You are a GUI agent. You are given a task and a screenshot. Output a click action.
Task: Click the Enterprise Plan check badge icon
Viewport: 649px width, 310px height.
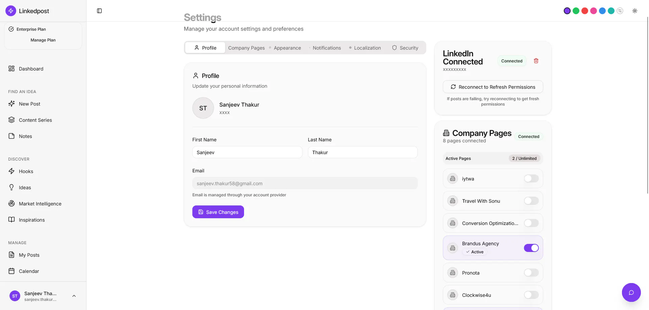click(11, 29)
